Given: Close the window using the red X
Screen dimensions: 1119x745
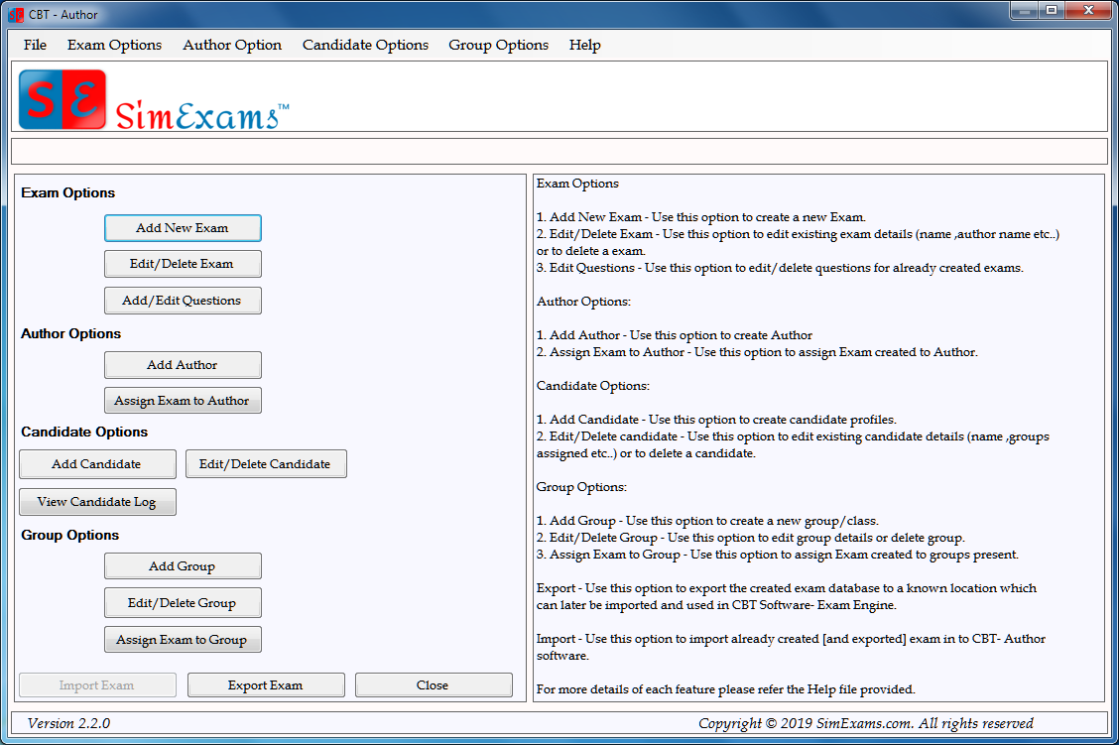Looking at the screenshot, I should [x=1088, y=11].
